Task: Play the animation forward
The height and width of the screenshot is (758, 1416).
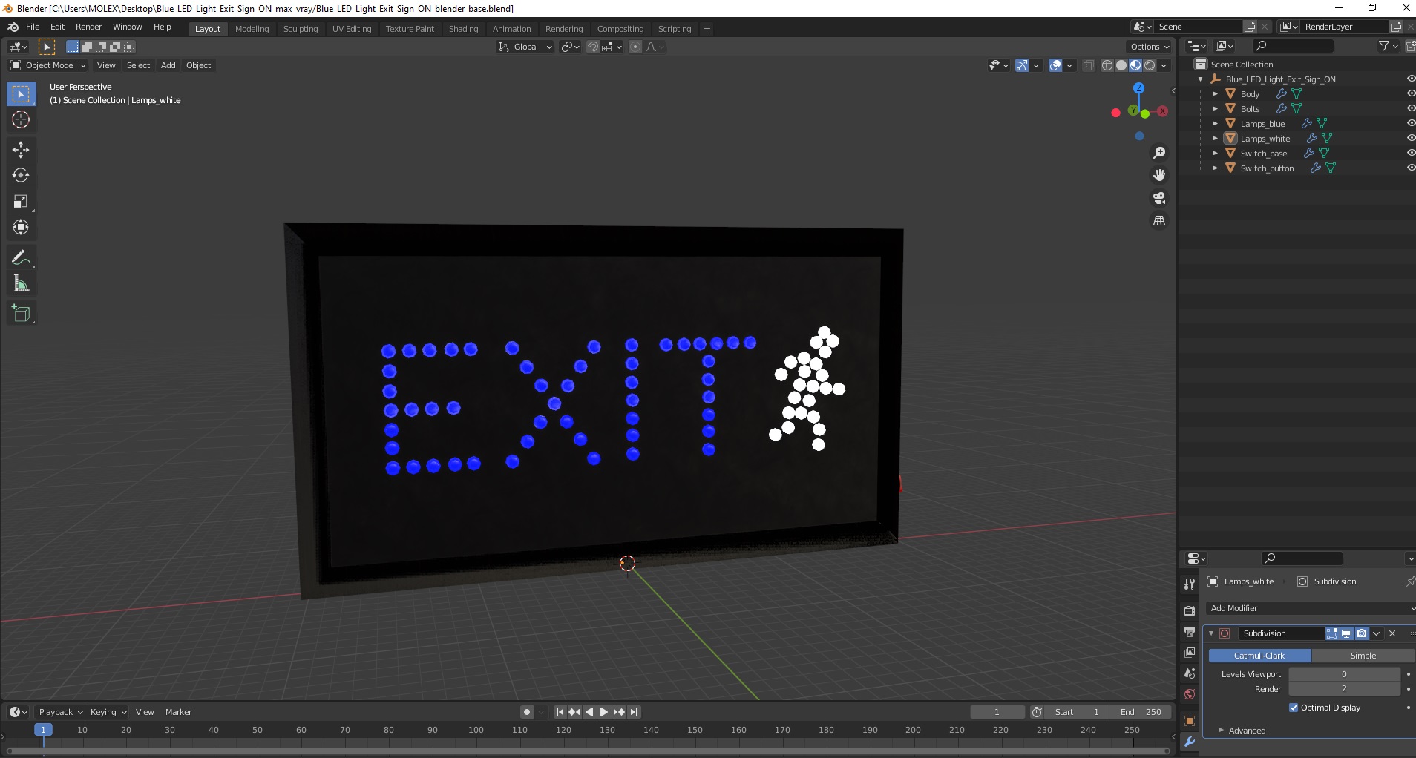Action: click(603, 712)
